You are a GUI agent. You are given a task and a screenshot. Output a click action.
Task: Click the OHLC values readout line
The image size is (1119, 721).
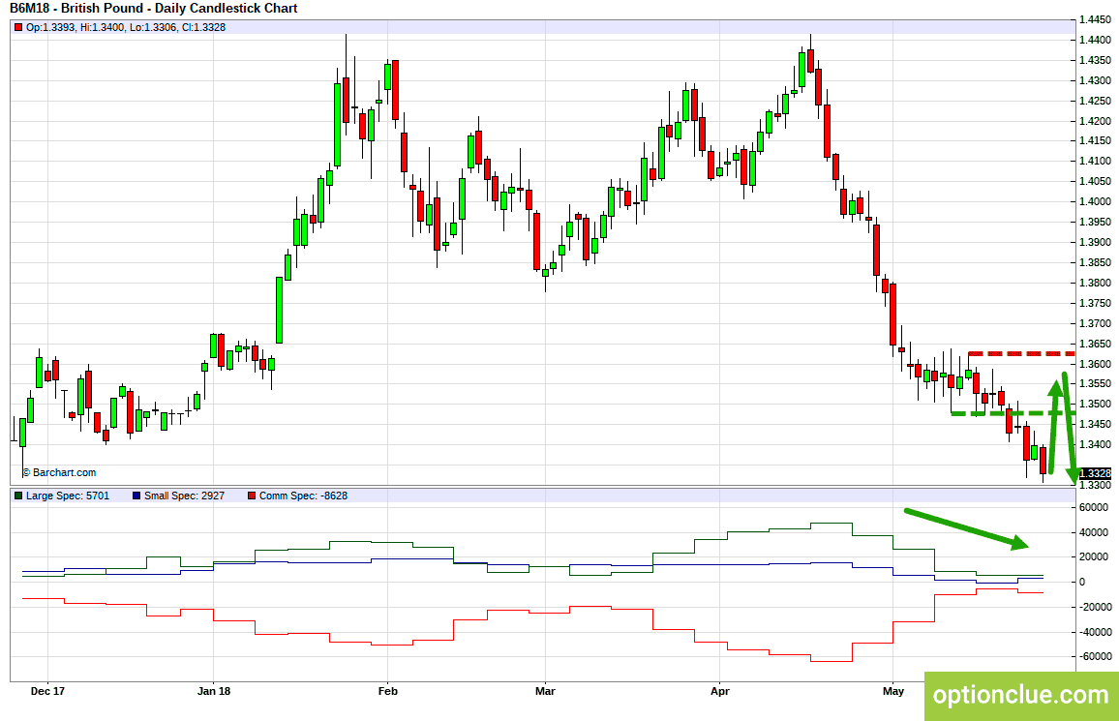coord(126,27)
